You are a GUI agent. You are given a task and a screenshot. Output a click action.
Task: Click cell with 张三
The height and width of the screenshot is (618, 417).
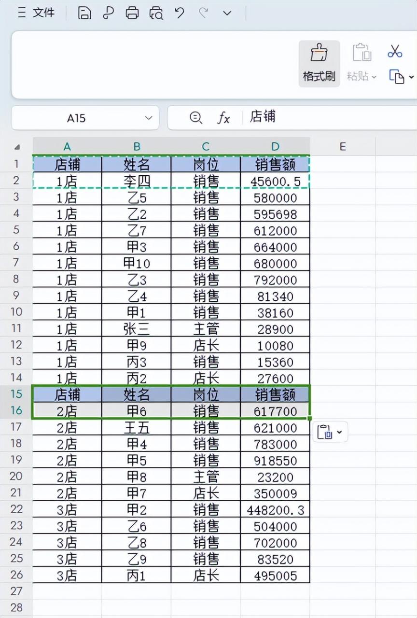(137, 329)
